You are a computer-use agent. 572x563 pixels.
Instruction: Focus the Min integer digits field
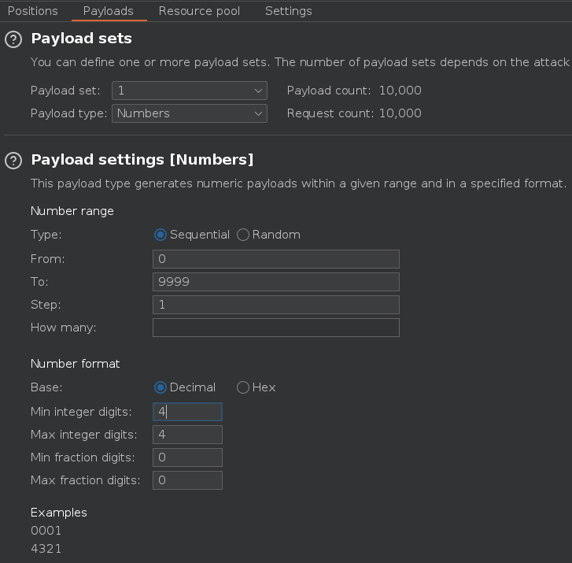(187, 412)
